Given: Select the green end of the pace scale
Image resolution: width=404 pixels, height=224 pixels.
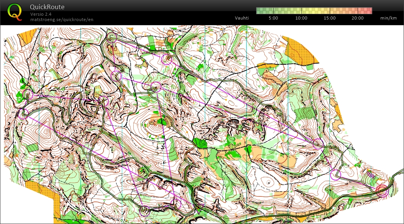Looking at the screenshot, I should tap(260, 11).
